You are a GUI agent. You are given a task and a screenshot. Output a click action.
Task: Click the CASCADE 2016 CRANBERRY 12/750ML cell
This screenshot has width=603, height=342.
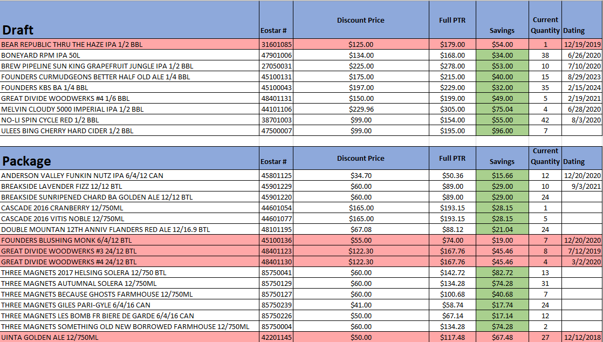click(x=129, y=208)
